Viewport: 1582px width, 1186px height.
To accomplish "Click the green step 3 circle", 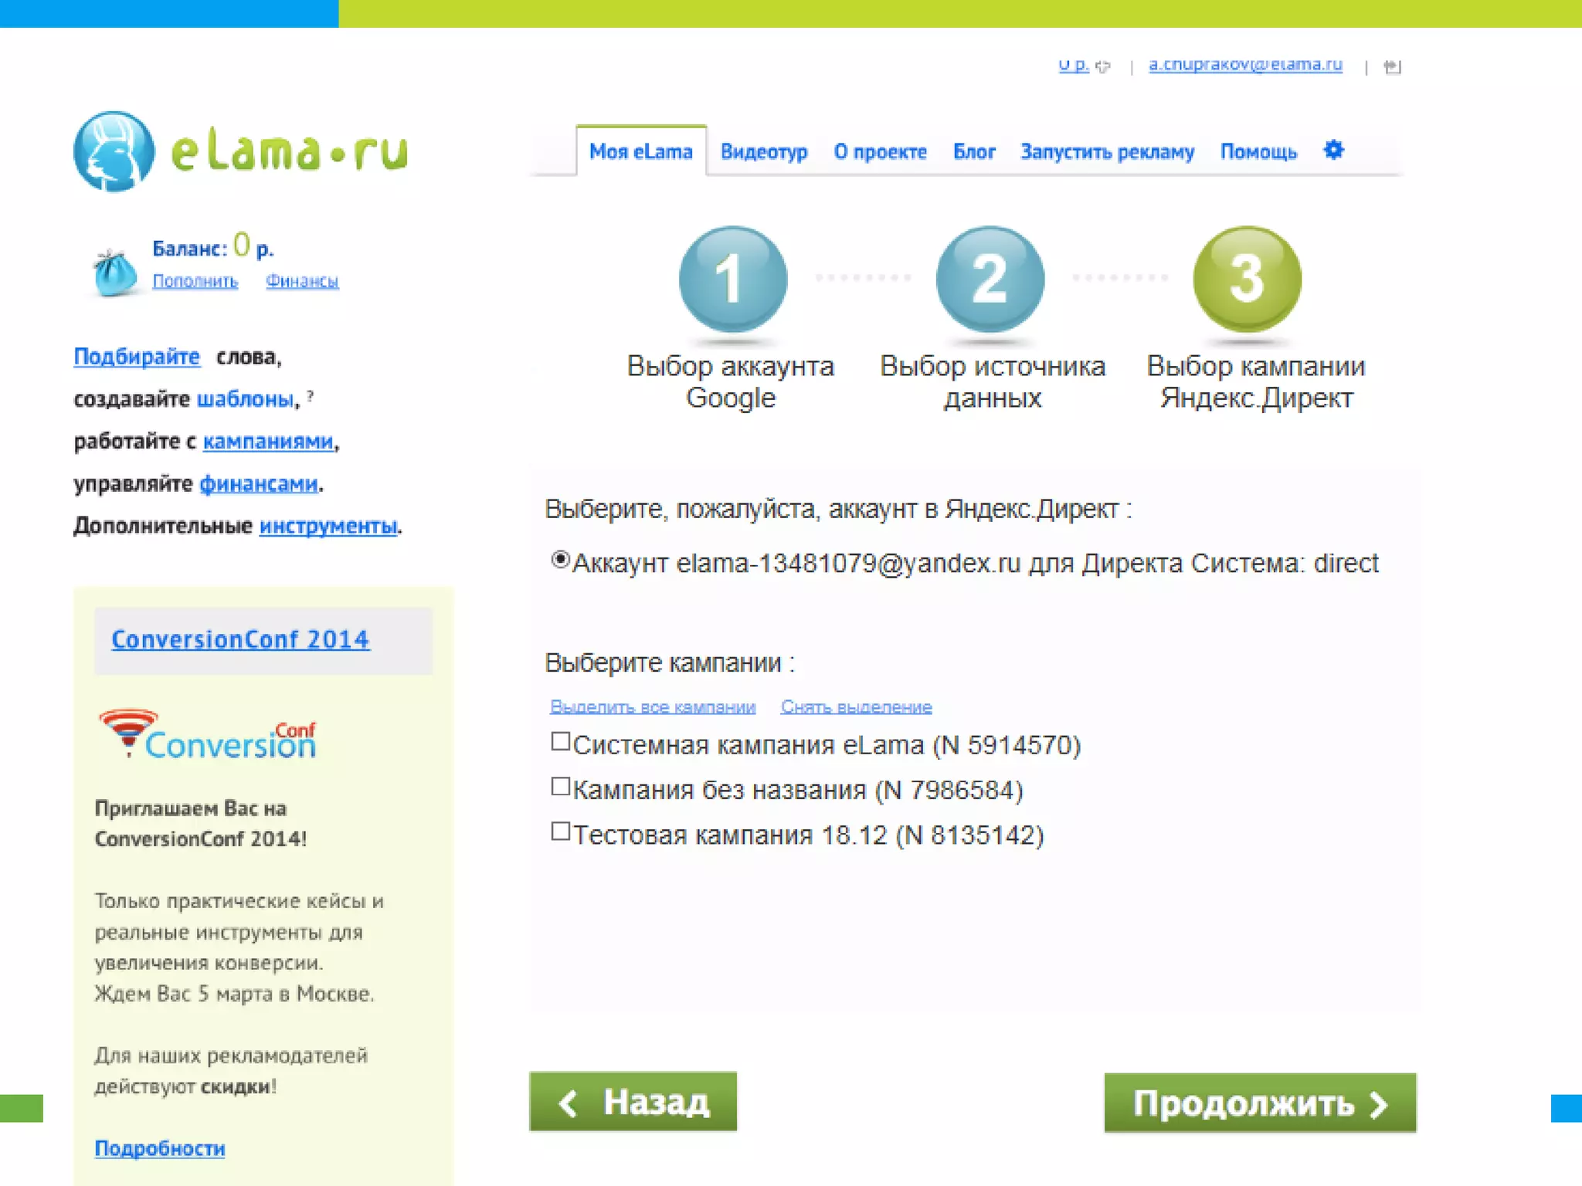I will point(1247,279).
